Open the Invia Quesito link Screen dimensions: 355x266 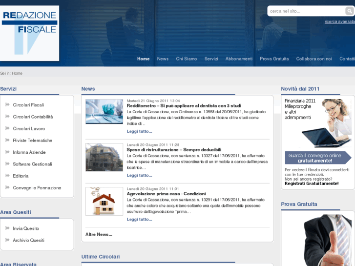(26, 228)
